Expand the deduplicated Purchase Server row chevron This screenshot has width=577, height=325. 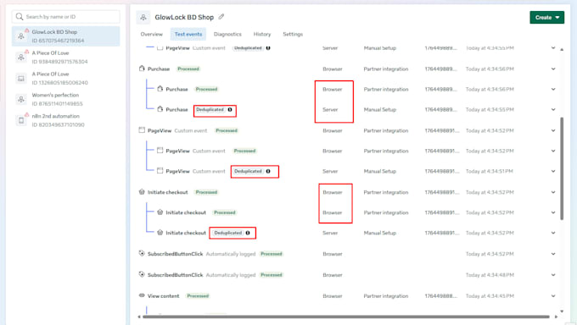553,109
